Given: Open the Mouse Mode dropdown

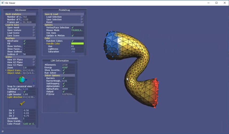Looking at the screenshot, I should click(x=77, y=30).
